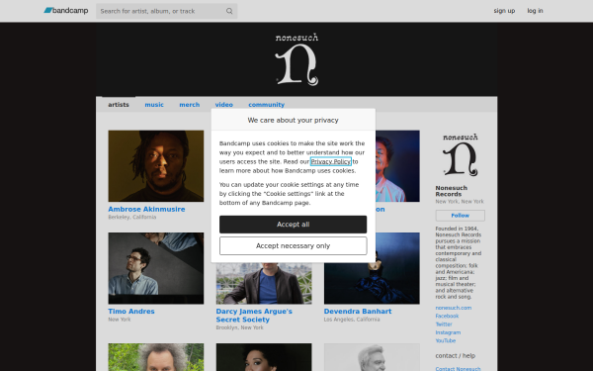Open Ambrose Akinmusire artist name link
The width and height of the screenshot is (593, 371).
[146, 209]
